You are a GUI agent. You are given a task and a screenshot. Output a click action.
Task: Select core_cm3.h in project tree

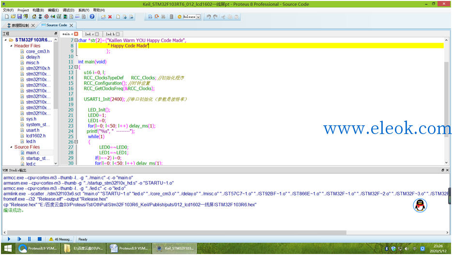click(x=38, y=51)
